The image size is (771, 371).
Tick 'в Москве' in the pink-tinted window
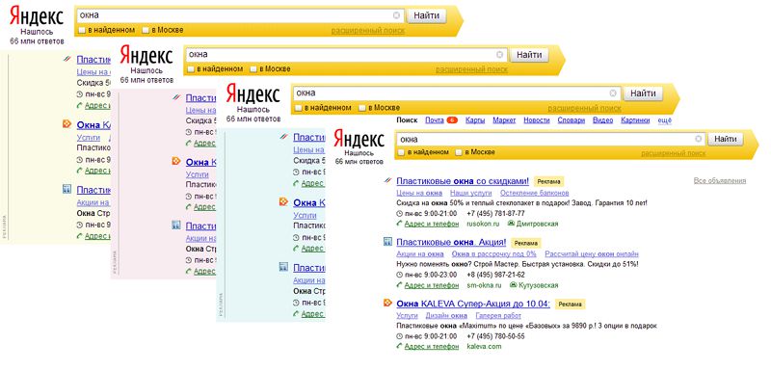point(253,69)
